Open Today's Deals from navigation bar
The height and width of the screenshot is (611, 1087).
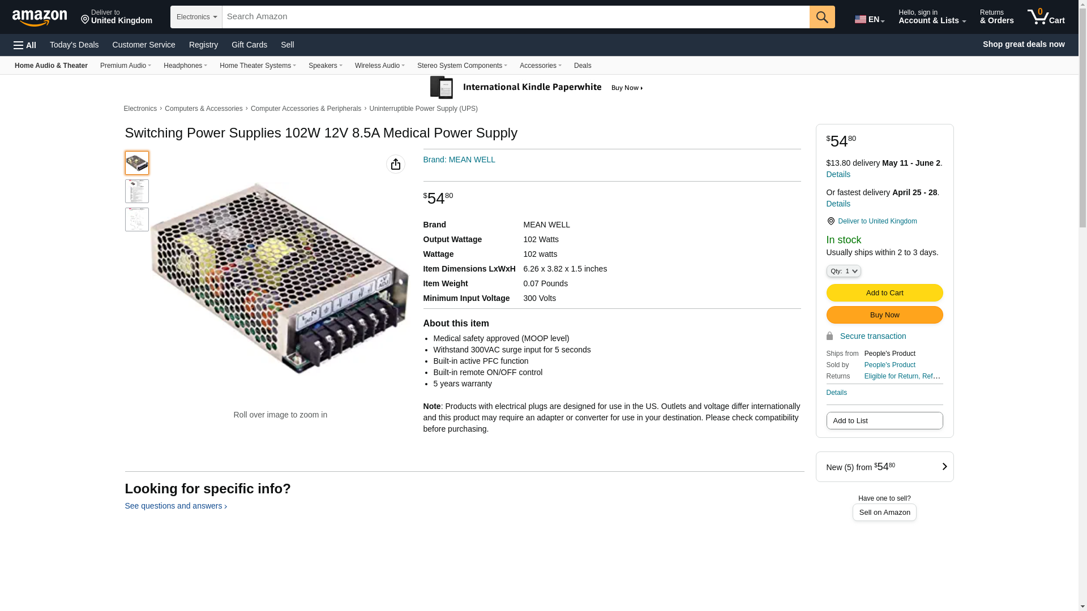[x=74, y=45]
